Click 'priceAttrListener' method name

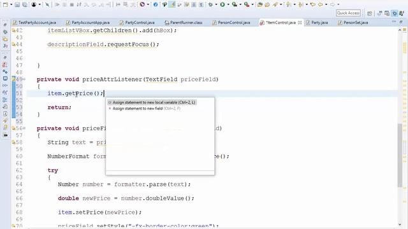[112, 79]
